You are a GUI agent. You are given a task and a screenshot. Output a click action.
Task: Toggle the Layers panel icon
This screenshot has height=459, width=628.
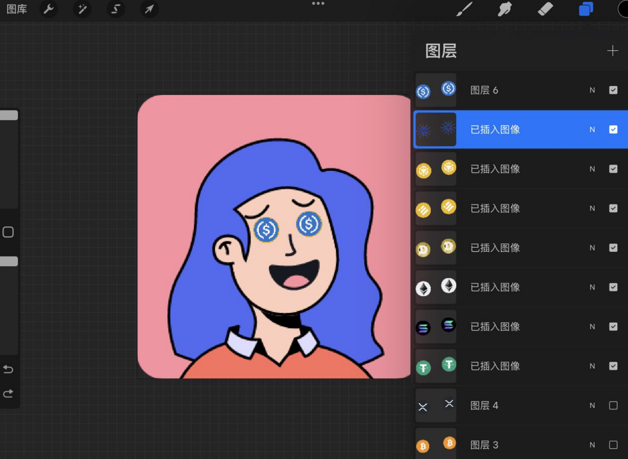point(586,9)
